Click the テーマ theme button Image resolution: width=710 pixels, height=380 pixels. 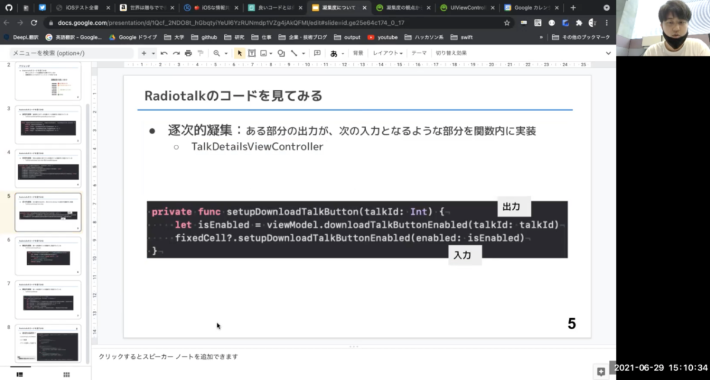point(419,53)
